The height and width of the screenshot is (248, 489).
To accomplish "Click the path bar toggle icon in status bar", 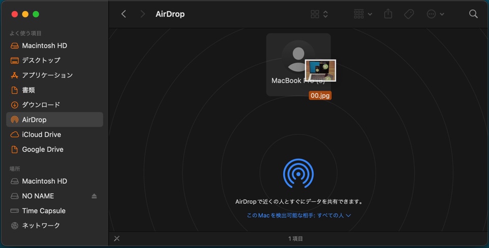I will pyautogui.click(x=117, y=239).
